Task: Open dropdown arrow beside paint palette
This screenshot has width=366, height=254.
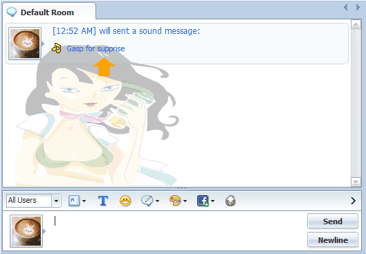Action: (185, 201)
